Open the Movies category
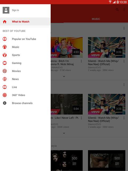 tap(25, 71)
